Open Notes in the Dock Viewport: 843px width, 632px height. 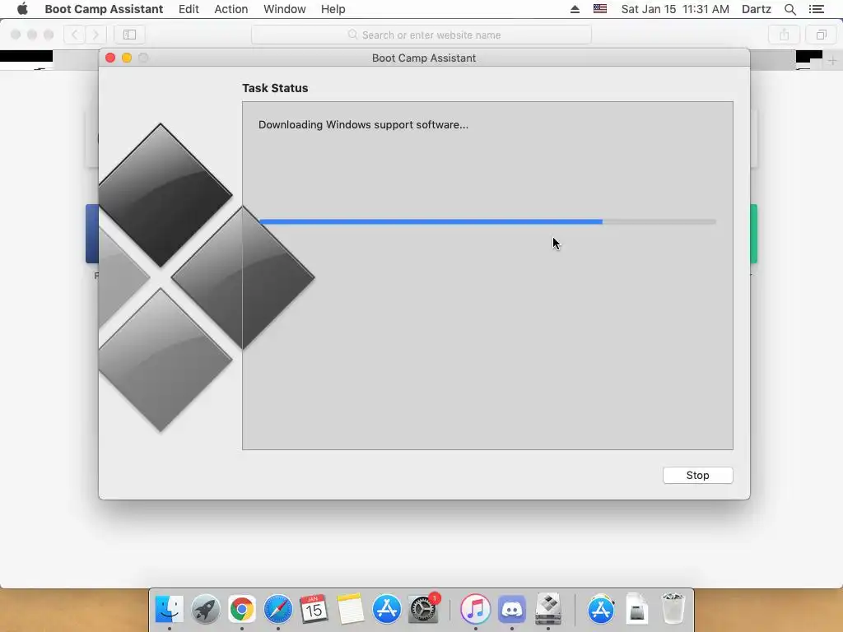click(x=350, y=609)
